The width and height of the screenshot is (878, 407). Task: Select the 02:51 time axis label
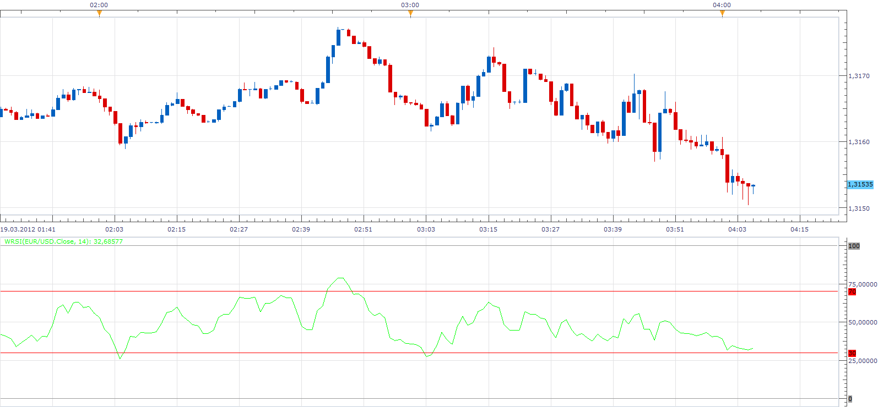click(363, 229)
